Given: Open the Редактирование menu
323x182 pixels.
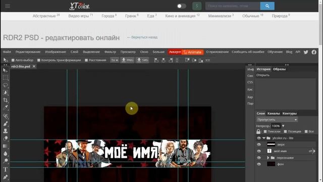Looking at the screenshot, I should (x=28, y=52).
